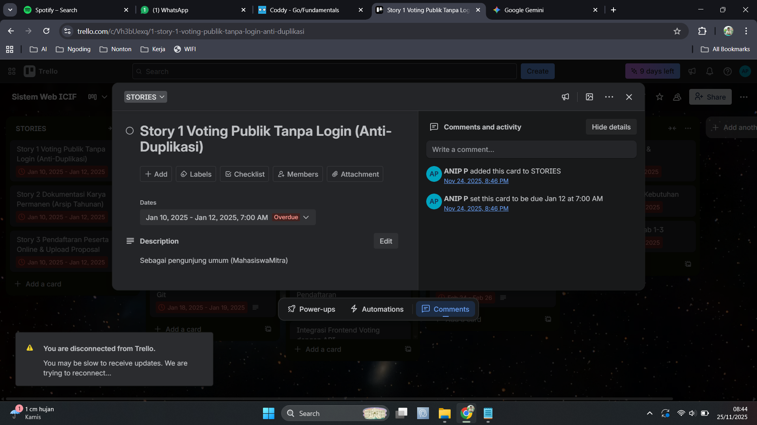Open the Checklist option
Image resolution: width=757 pixels, height=425 pixels.
(244, 174)
